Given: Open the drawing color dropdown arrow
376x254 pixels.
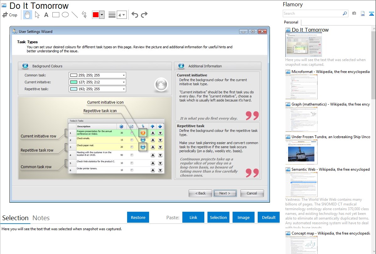Looking at the screenshot, I should click(x=102, y=15).
